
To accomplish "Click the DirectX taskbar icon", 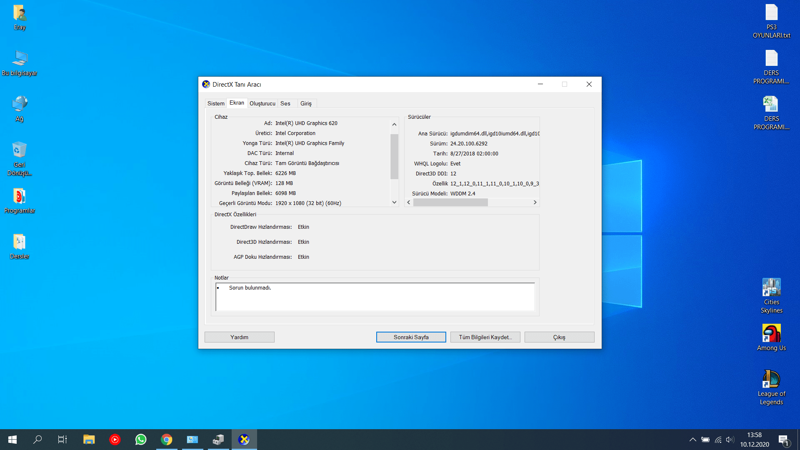I will 244,440.
